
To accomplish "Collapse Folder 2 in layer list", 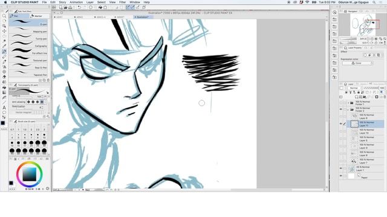I will tap(348, 110).
